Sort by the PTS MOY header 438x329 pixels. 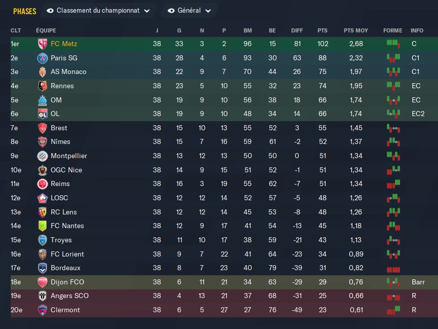tap(356, 30)
